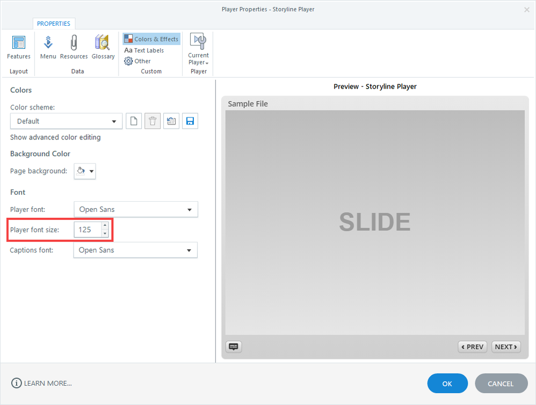Click the Sample File title text
Viewport: 536px width, 405px height.
pyautogui.click(x=248, y=104)
